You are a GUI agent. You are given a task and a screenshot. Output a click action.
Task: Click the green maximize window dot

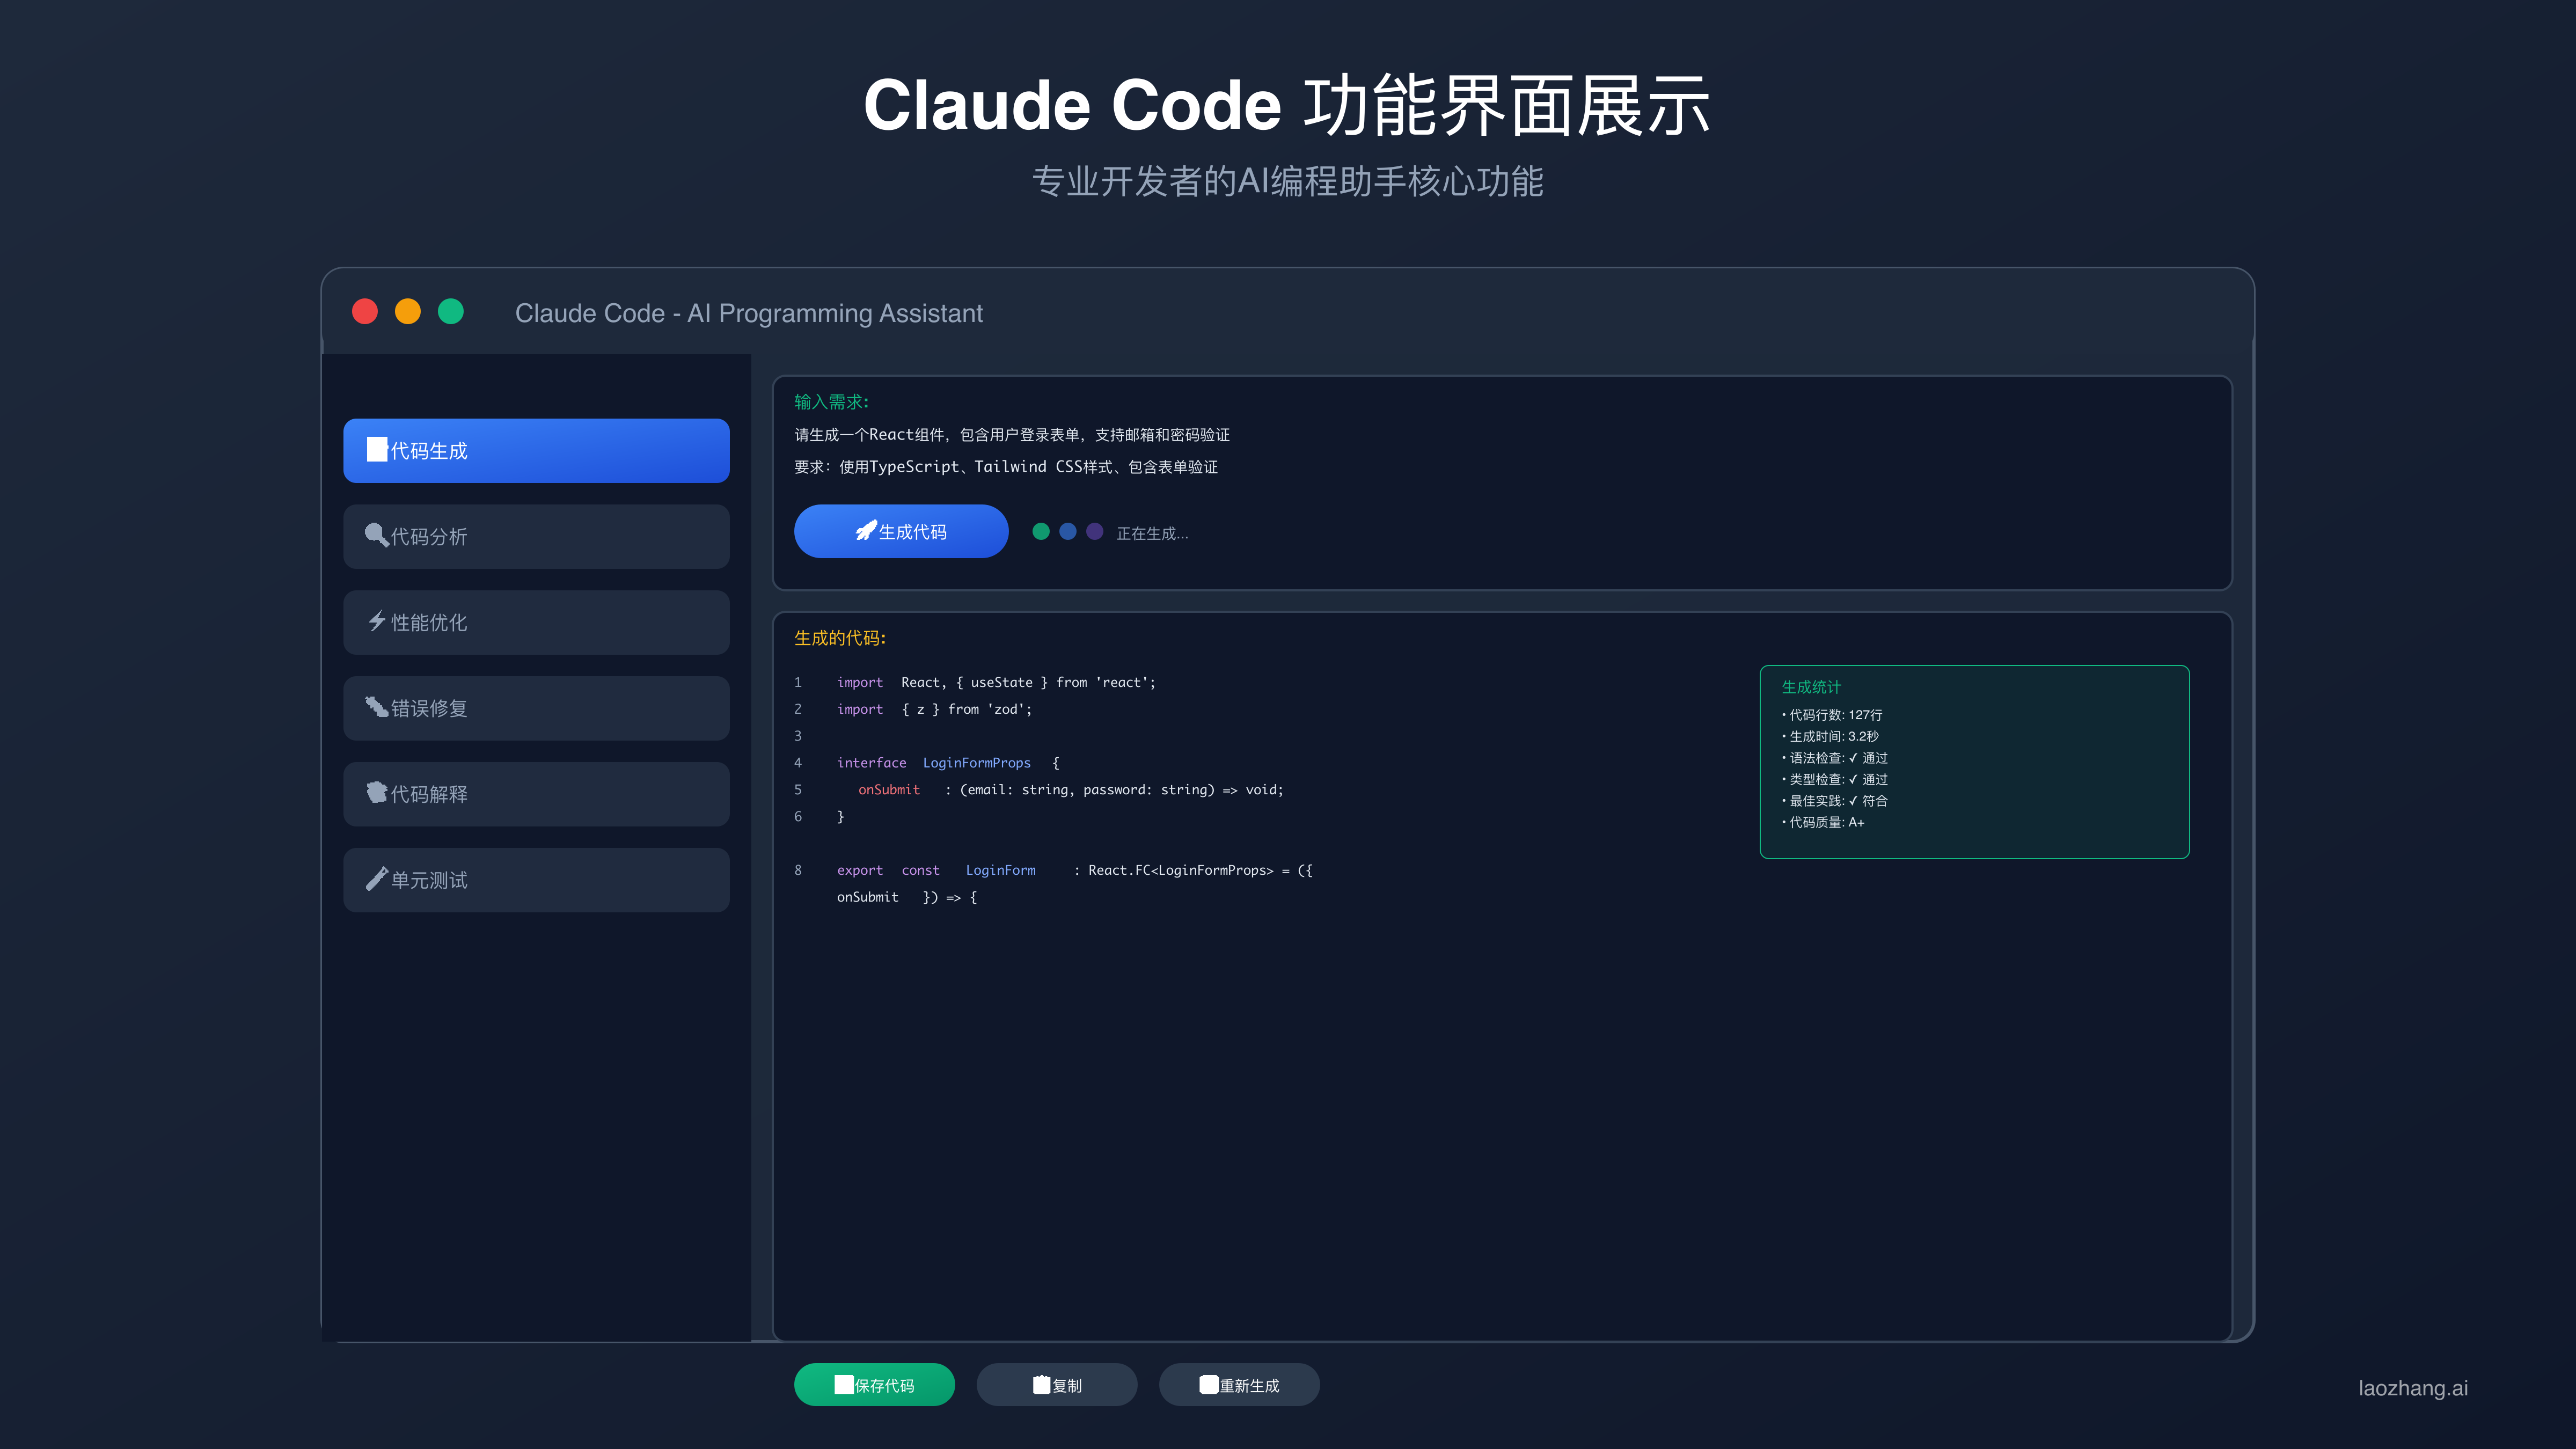coord(451,312)
